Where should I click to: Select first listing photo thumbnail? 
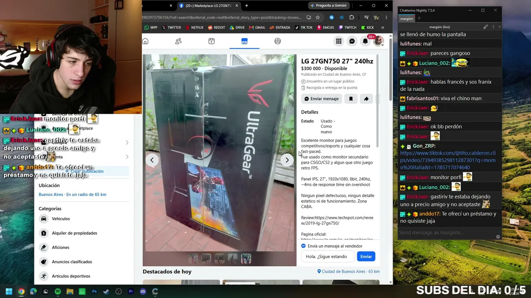193,259
